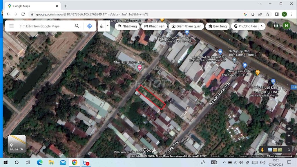
Task: Click the install app icon in address bar
Action: (x=253, y=14)
